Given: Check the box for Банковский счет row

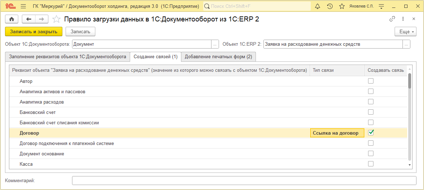Looking at the screenshot, I should [x=371, y=112].
